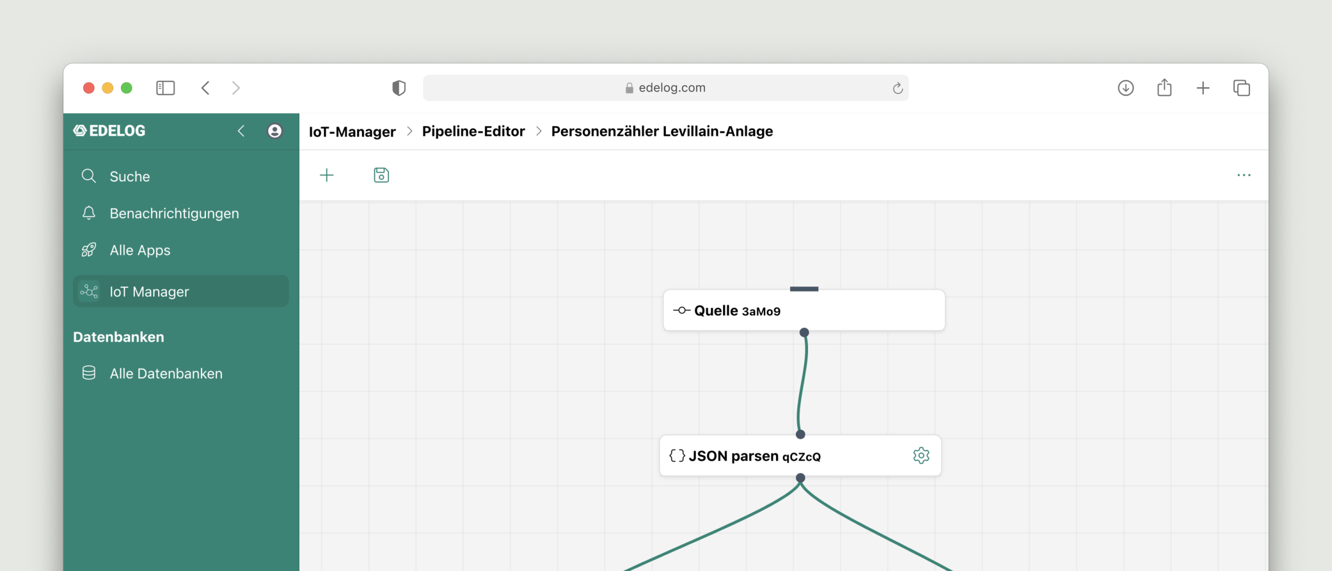Viewport: 1332px width, 571px height.
Task: Go to the IoT-Manager breadcrumb
Action: pyautogui.click(x=352, y=132)
